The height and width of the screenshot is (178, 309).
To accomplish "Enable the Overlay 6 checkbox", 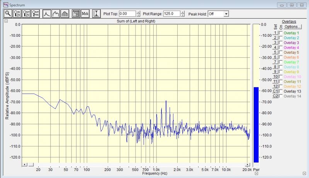I will click(281, 57).
